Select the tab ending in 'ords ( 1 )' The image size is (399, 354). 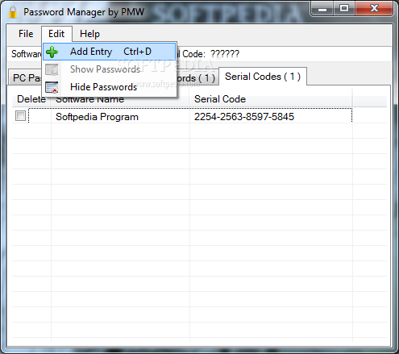(x=197, y=78)
